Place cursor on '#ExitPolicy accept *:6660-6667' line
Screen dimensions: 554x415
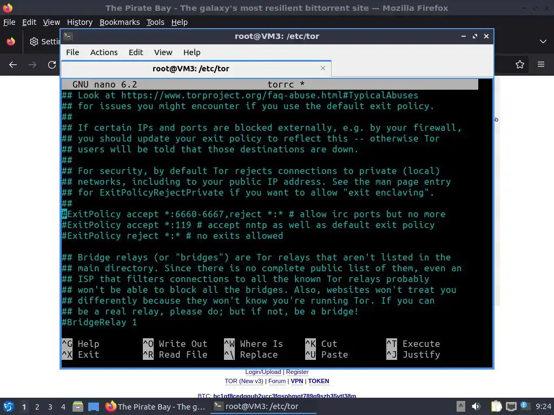pyautogui.click(x=253, y=214)
